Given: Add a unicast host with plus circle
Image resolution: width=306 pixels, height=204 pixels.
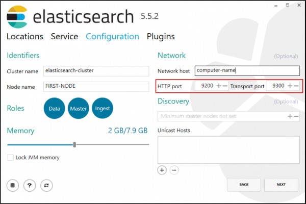Looking at the screenshot, I should pyautogui.click(x=162, y=170).
